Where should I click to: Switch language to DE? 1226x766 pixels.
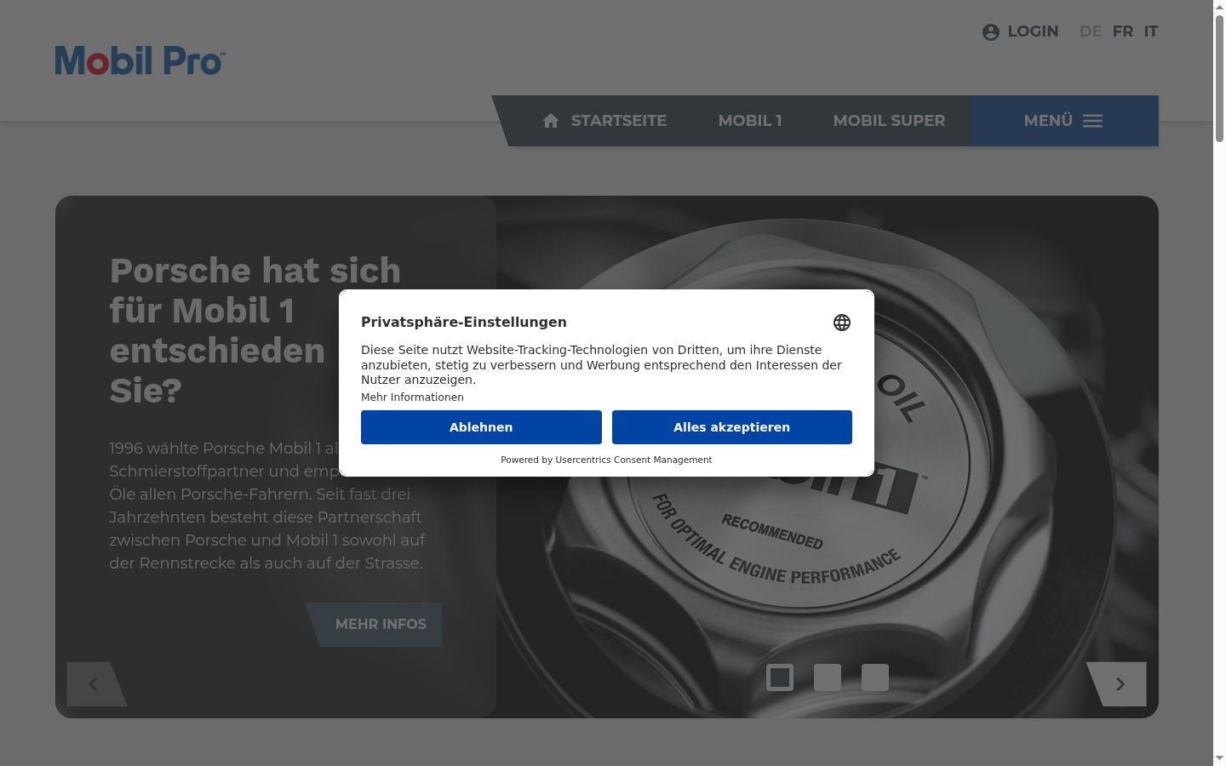coord(1091,31)
